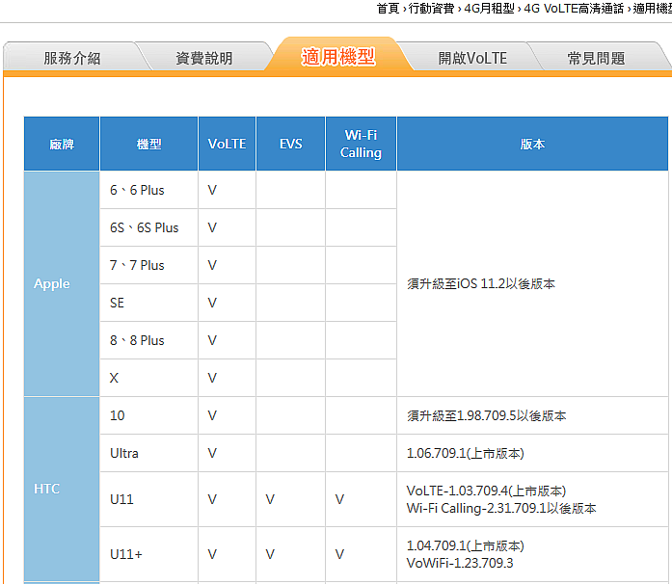Click the 廠牌 column header
This screenshot has width=672, height=584.
62,144
